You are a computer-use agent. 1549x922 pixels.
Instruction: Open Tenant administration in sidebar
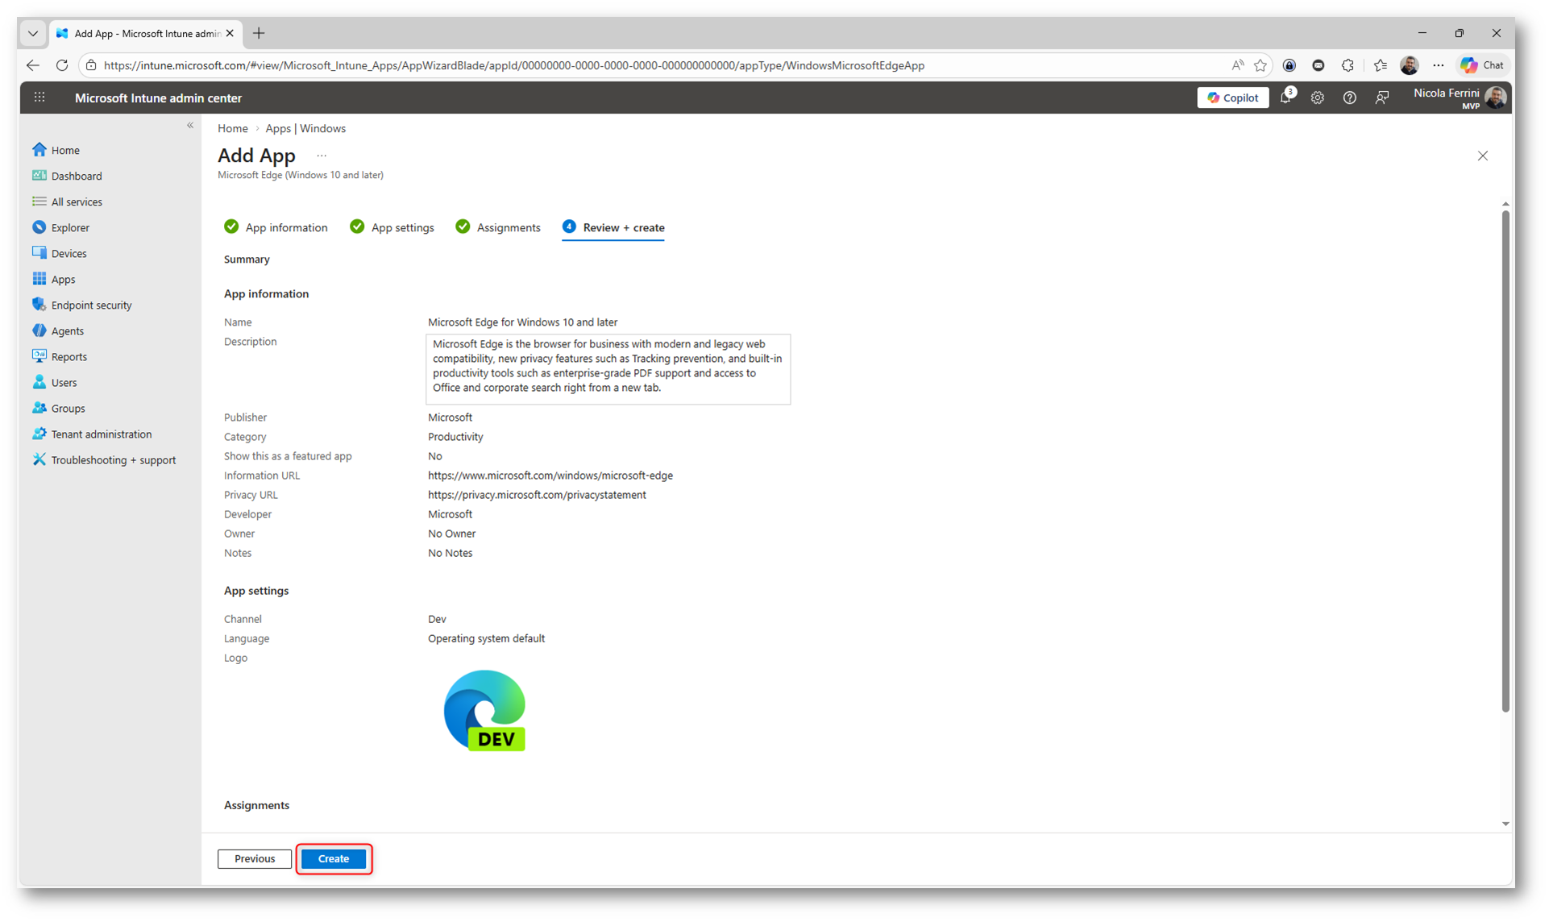101,434
